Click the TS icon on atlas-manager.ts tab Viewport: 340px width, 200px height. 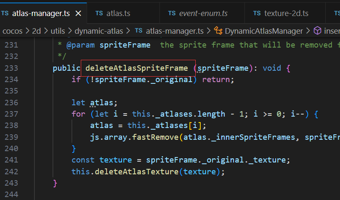(5, 13)
